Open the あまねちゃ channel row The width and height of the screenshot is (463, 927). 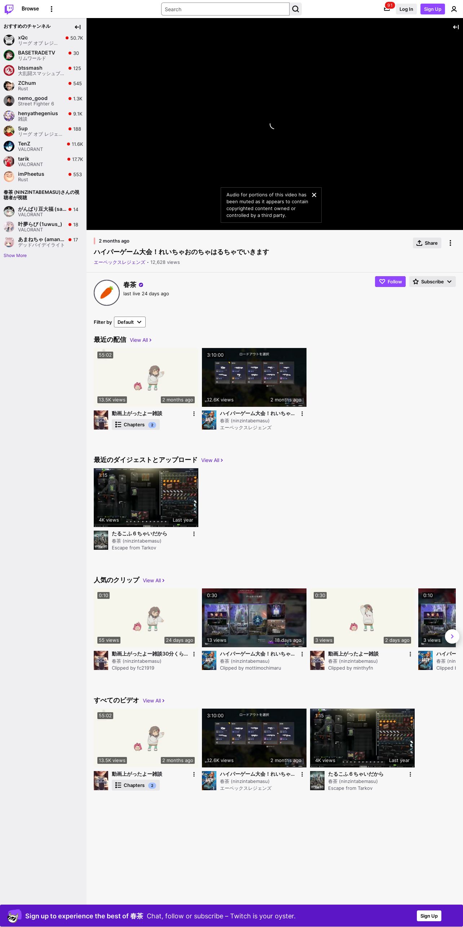point(43,242)
